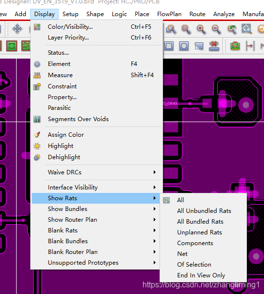
Task: Select Assign Color brush entry
Action: click(x=97, y=135)
